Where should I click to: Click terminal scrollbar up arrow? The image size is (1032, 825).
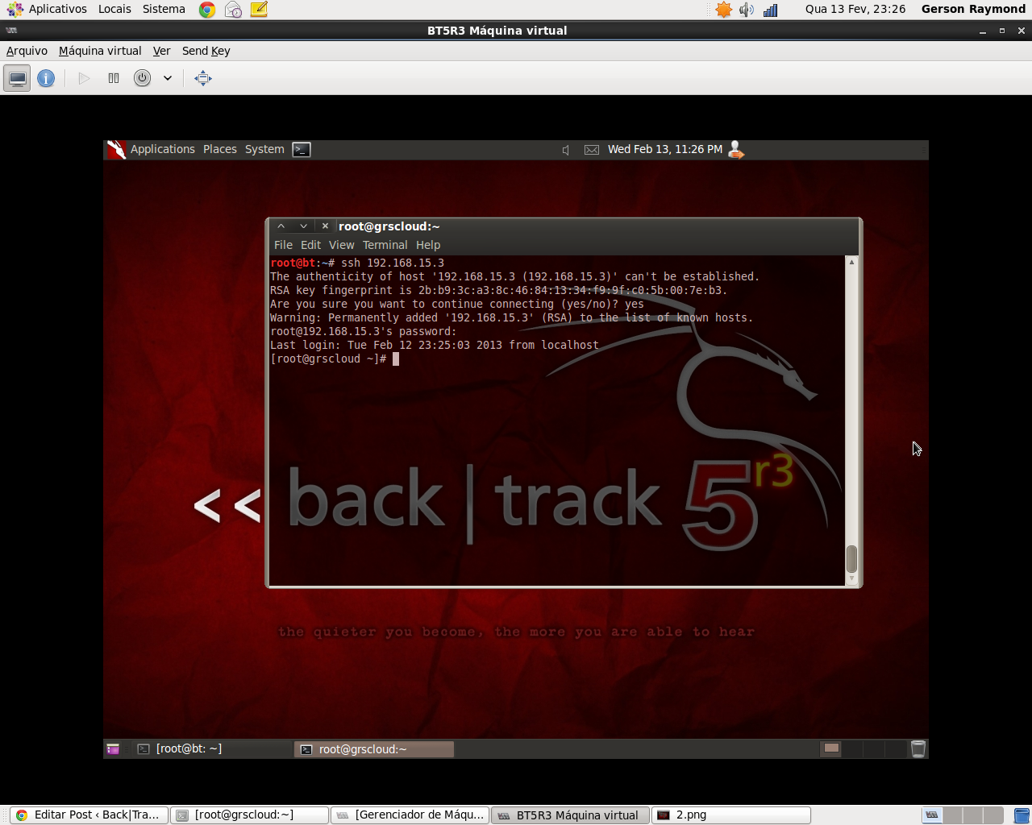tap(851, 263)
